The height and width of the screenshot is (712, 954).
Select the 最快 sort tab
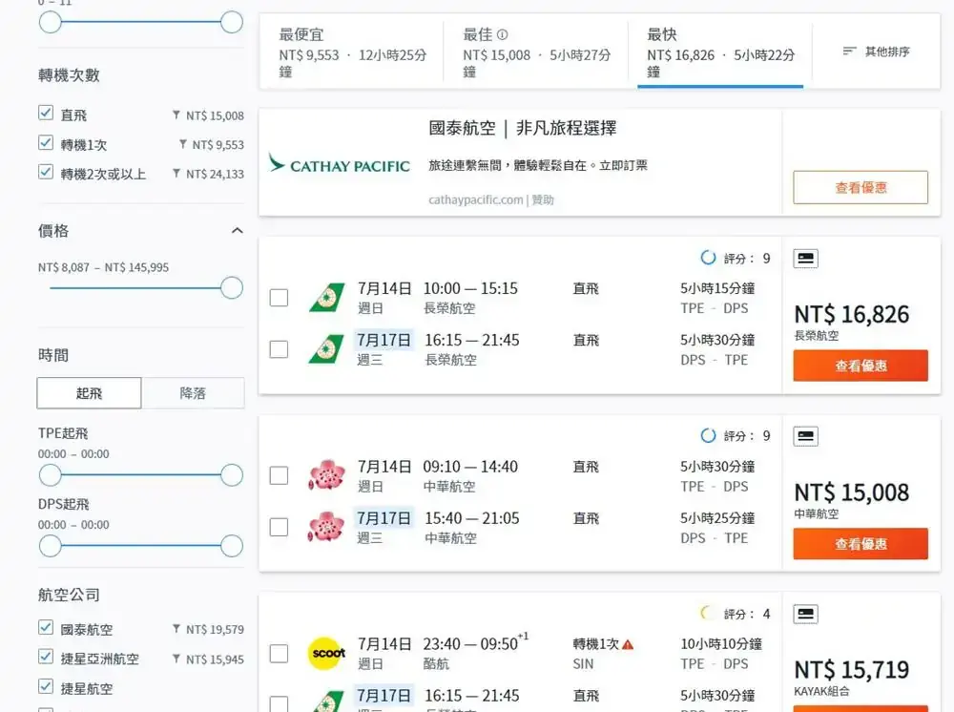click(x=720, y=52)
